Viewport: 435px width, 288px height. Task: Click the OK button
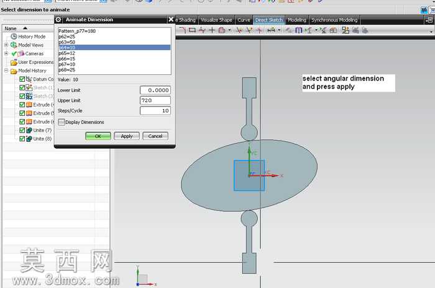(98, 136)
